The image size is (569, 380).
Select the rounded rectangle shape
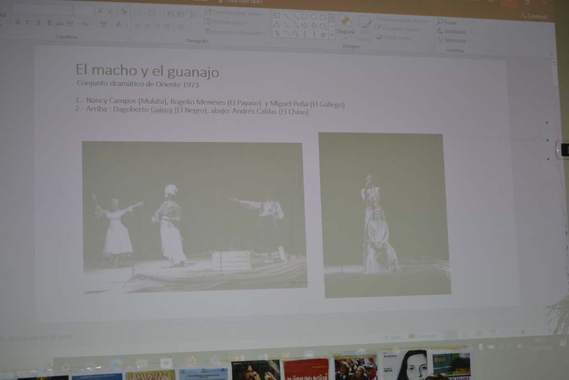click(323, 17)
